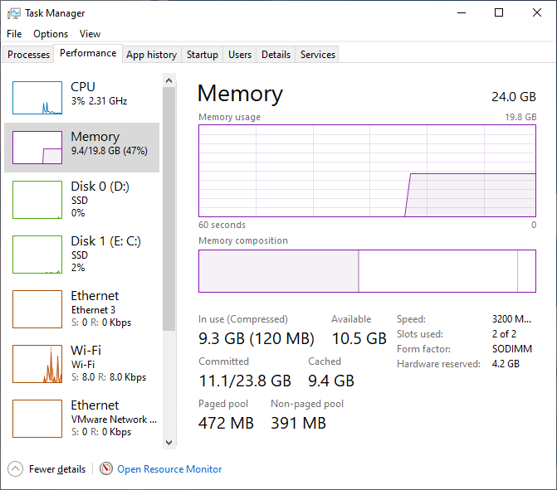
Task: Switch to the Startup tab
Action: point(203,55)
